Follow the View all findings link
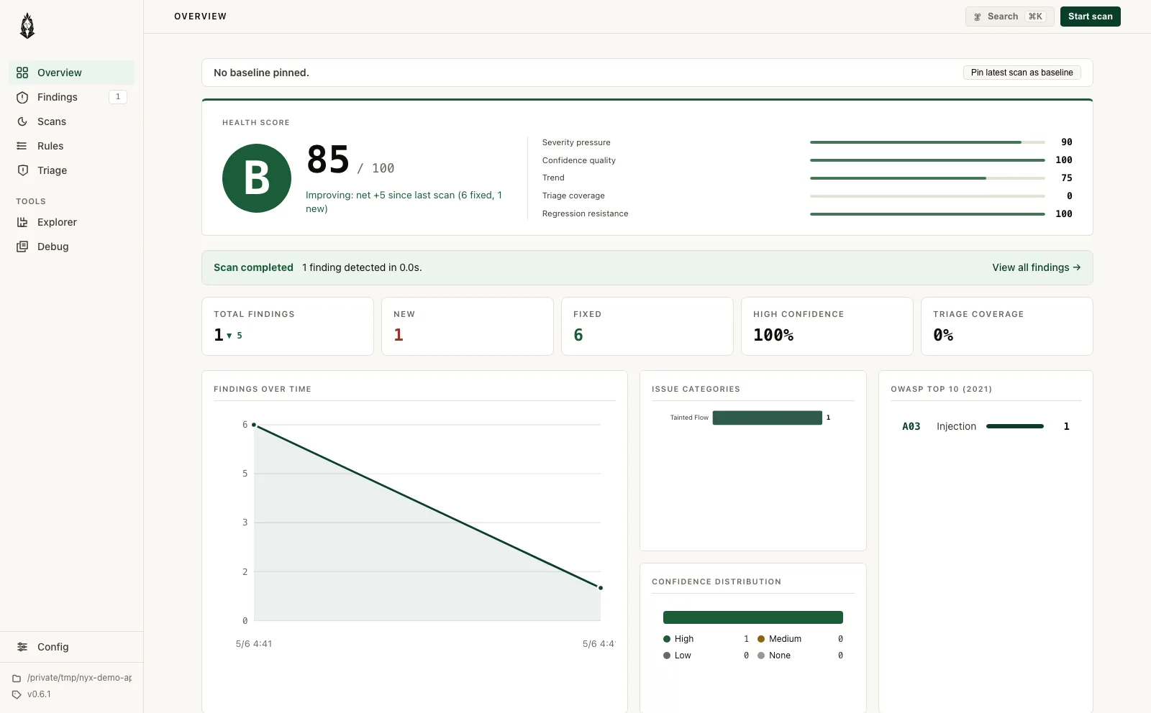 click(x=1036, y=267)
